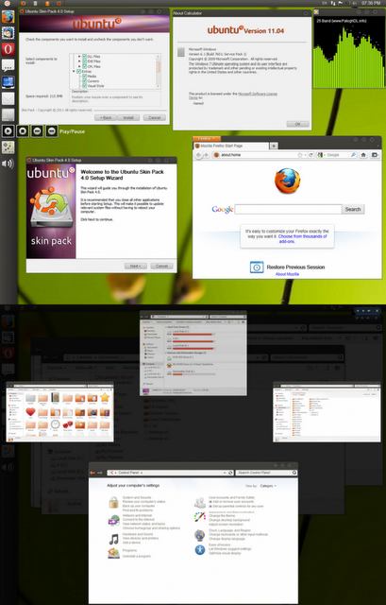
Task: Click the Ease of Access icon
Action: pos(199,549)
